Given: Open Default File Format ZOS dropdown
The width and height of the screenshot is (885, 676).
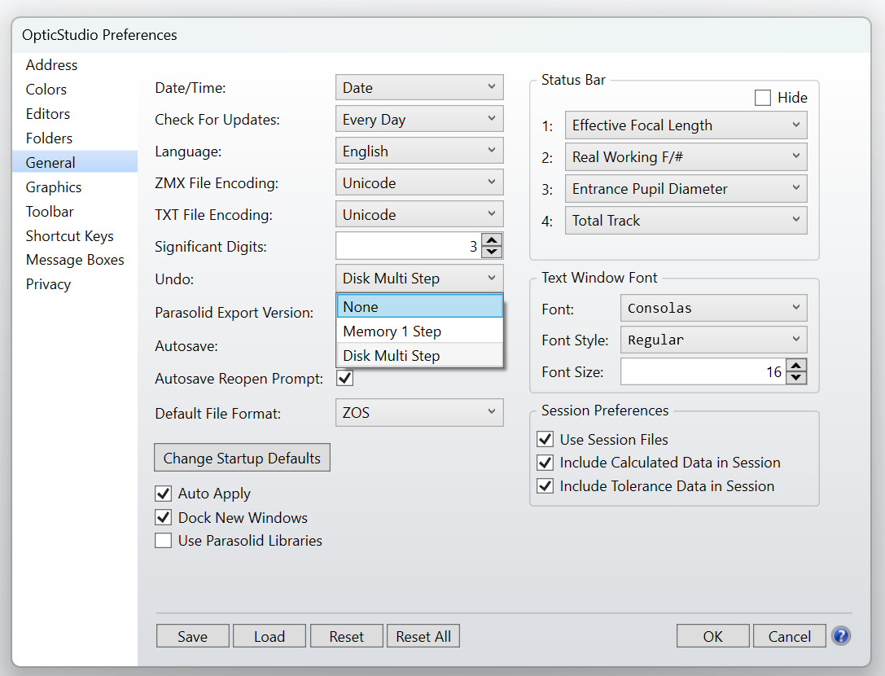Looking at the screenshot, I should [x=419, y=412].
